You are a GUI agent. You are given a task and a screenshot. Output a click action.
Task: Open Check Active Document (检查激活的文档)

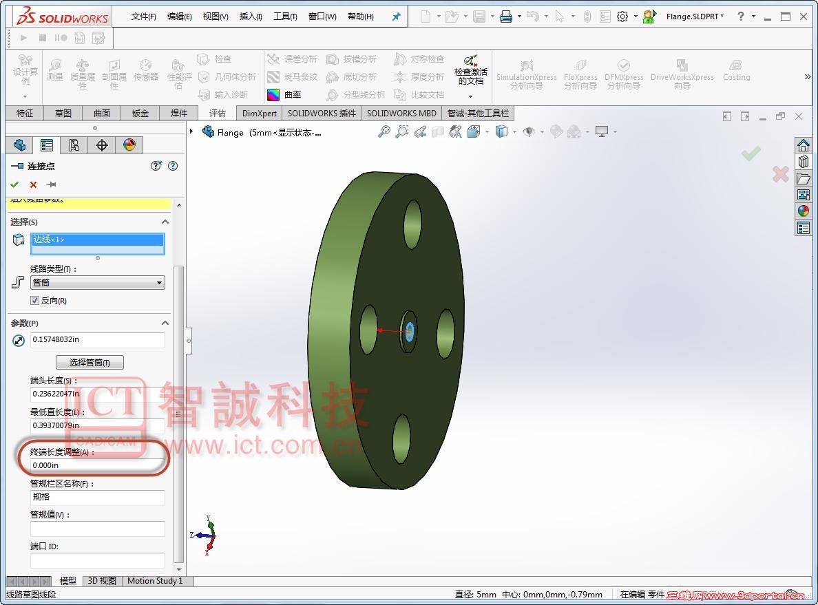point(470,70)
